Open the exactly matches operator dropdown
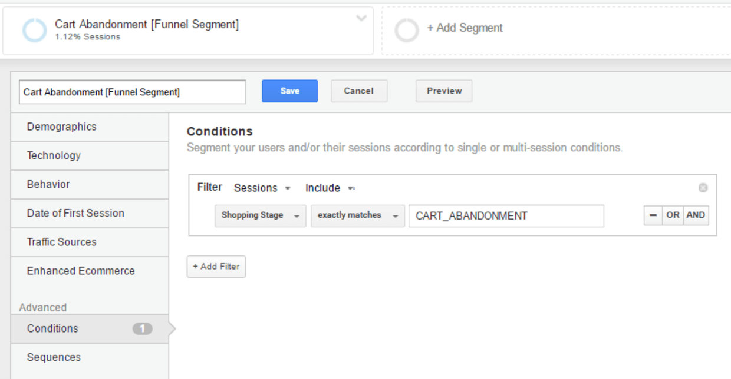731x379 pixels. [x=358, y=216]
